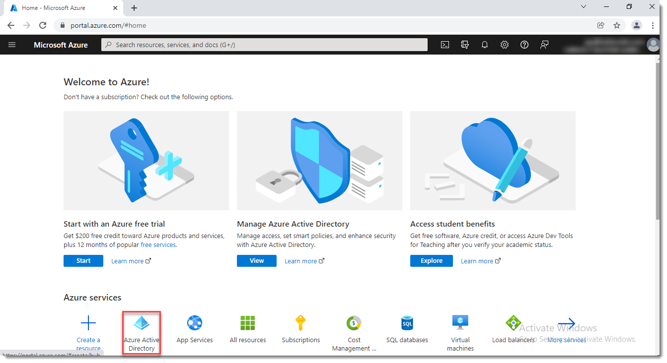The width and height of the screenshot is (667, 363).
Task: Launch Cloud Shell from the top bar
Action: point(445,45)
